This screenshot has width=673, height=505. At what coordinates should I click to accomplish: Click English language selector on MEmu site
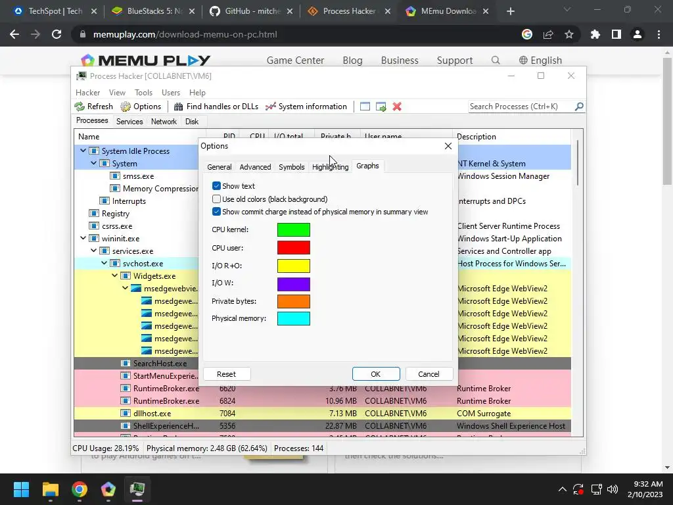(x=540, y=60)
